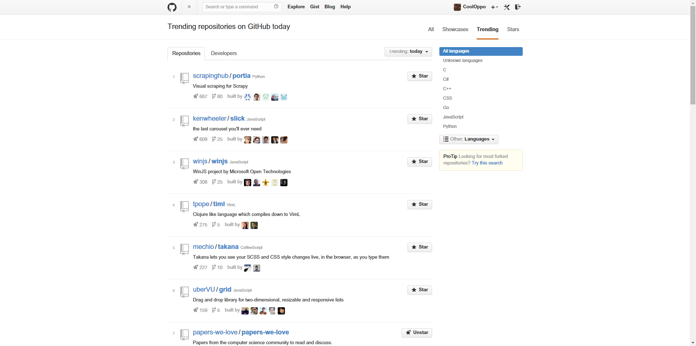This screenshot has width=696, height=346.
Task: Open Help in the top navigation
Action: tap(345, 7)
